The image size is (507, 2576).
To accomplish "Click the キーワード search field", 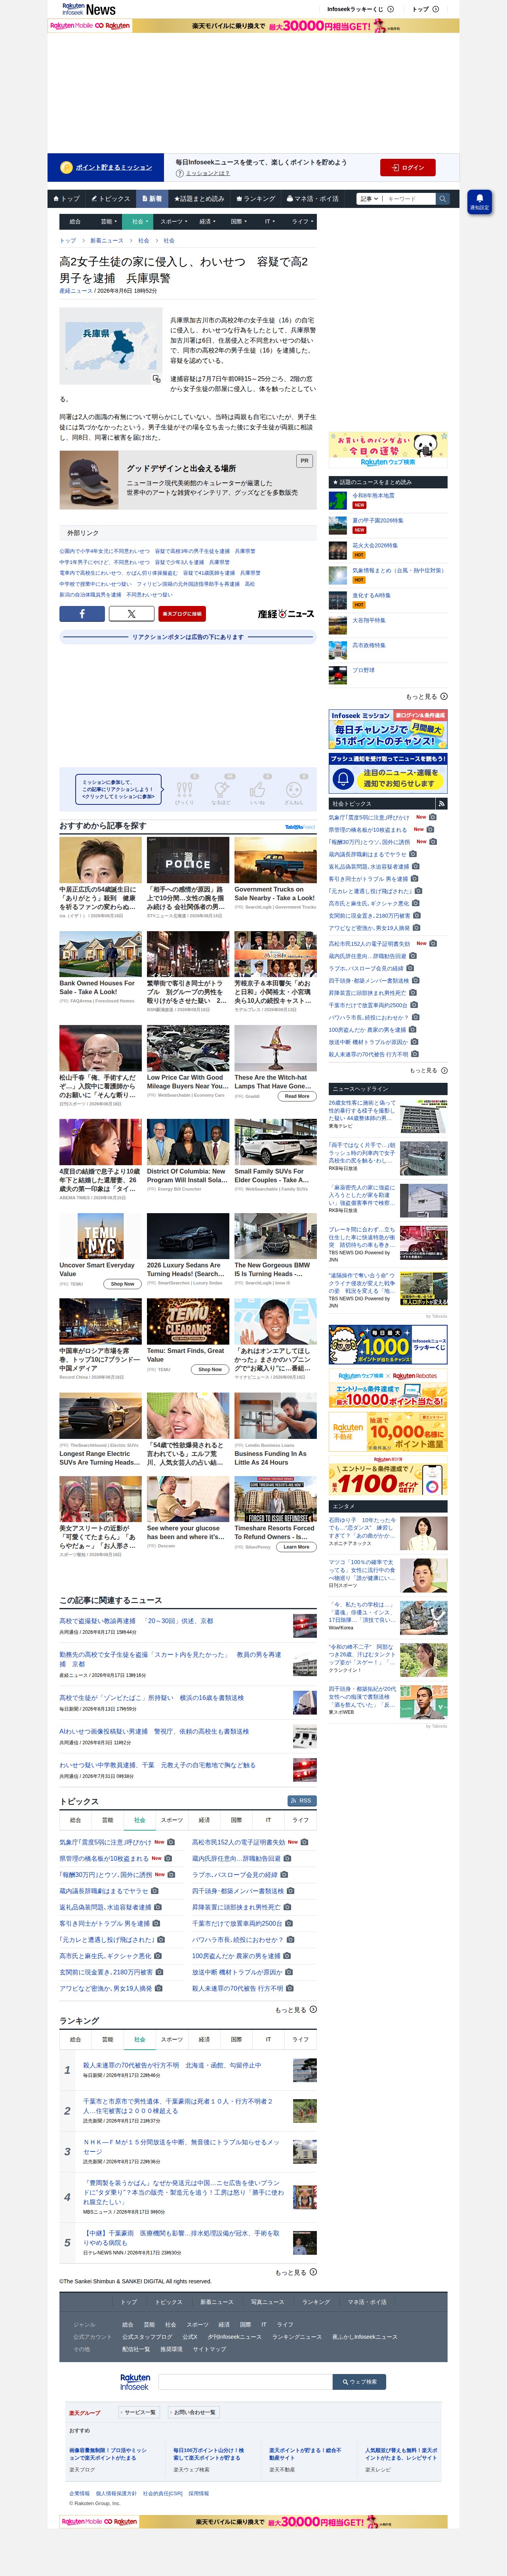I will point(410,198).
